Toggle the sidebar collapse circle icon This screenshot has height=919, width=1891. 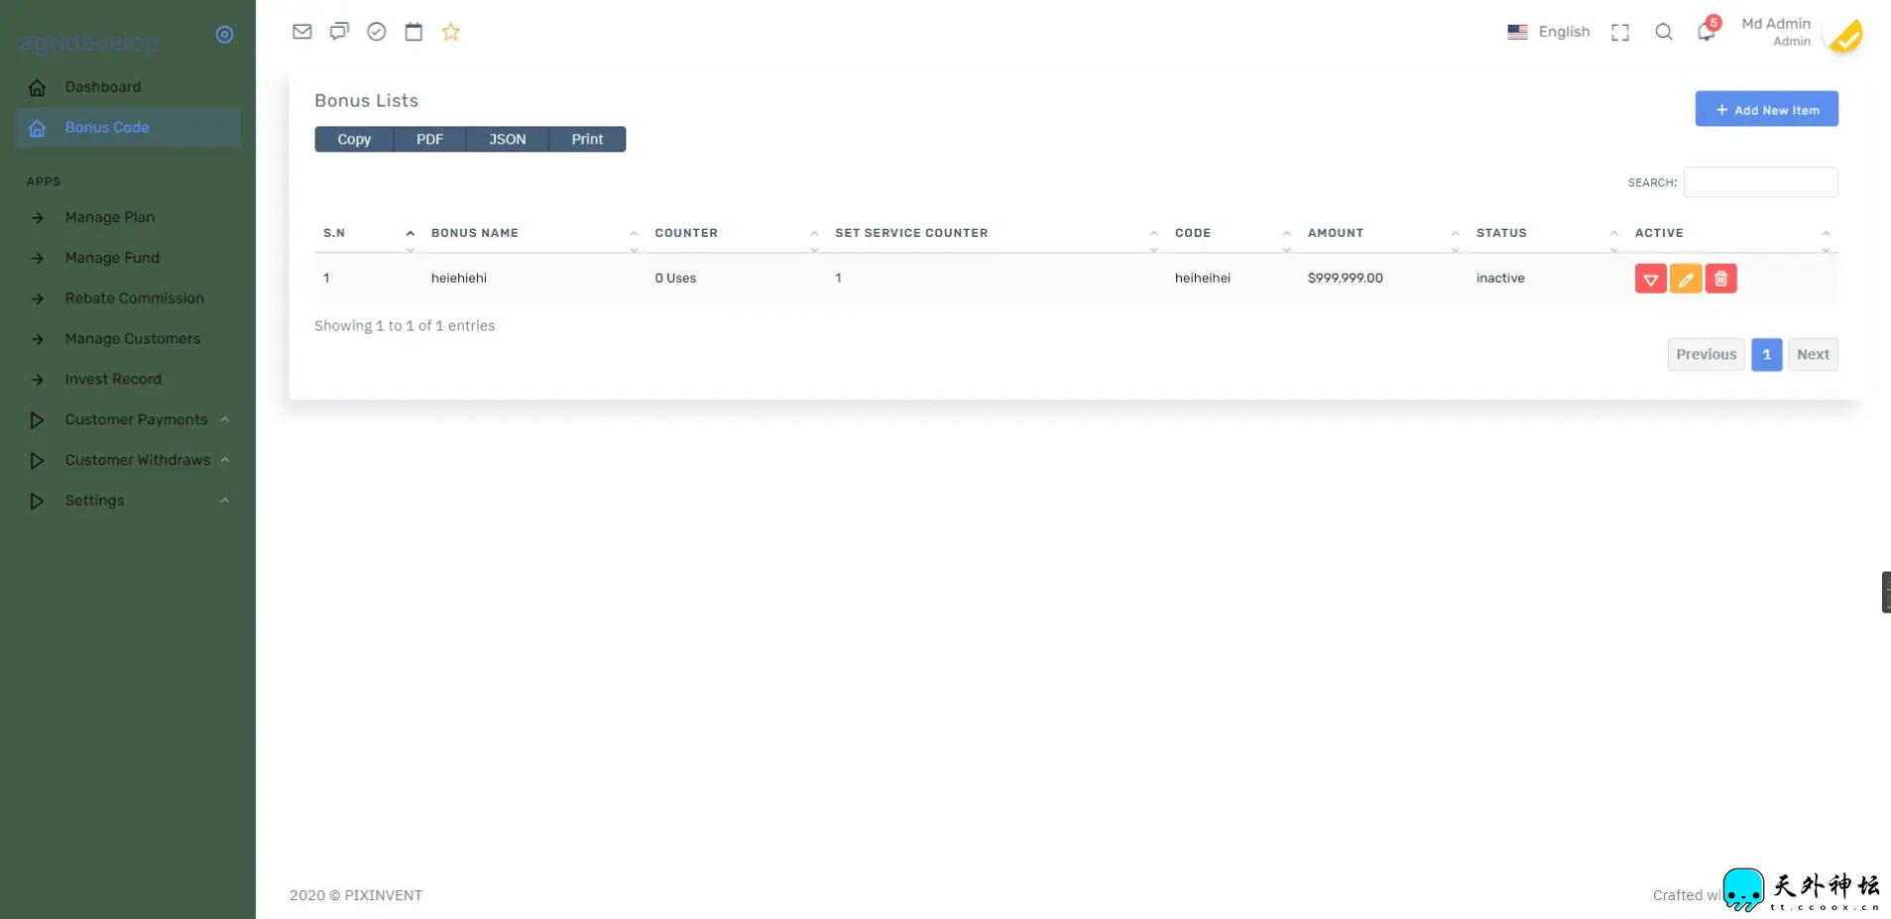click(225, 35)
